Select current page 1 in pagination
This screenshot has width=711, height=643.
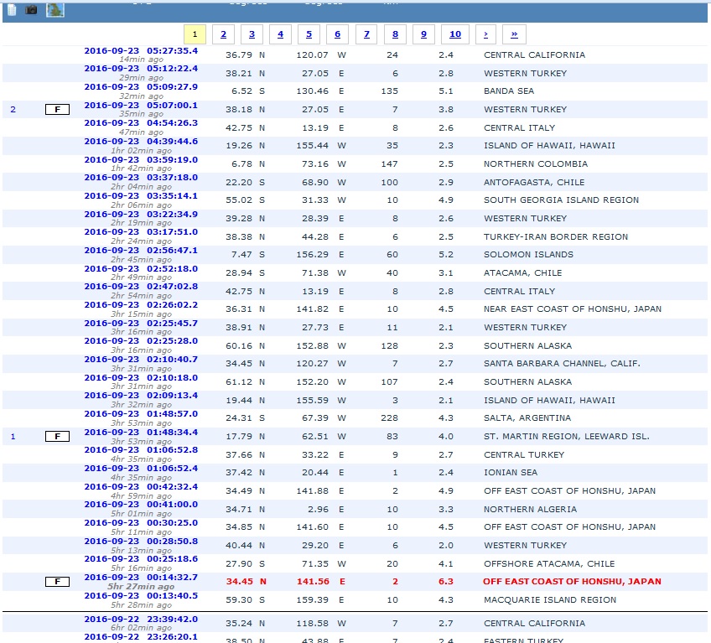195,34
